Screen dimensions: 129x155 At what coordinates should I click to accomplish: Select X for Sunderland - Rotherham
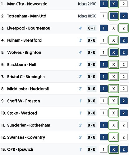point(114,125)
